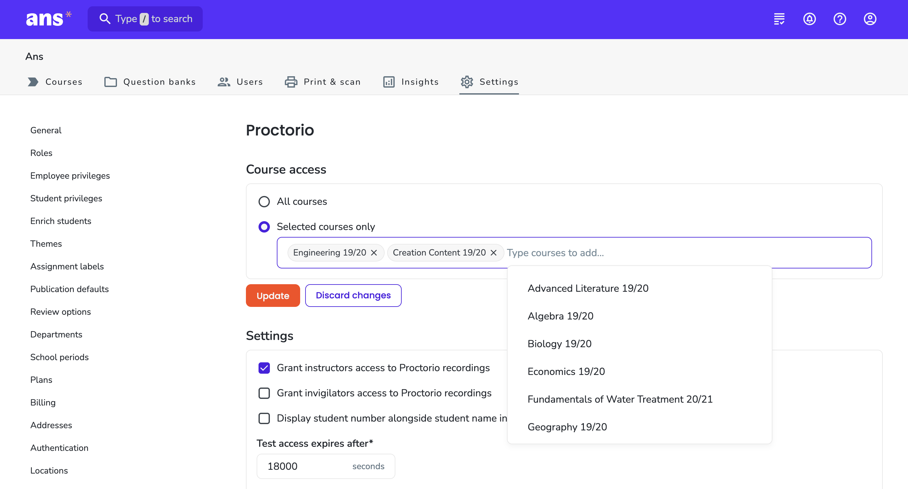This screenshot has height=489, width=908.
Task: Open the Users tab
Action: coord(240,82)
